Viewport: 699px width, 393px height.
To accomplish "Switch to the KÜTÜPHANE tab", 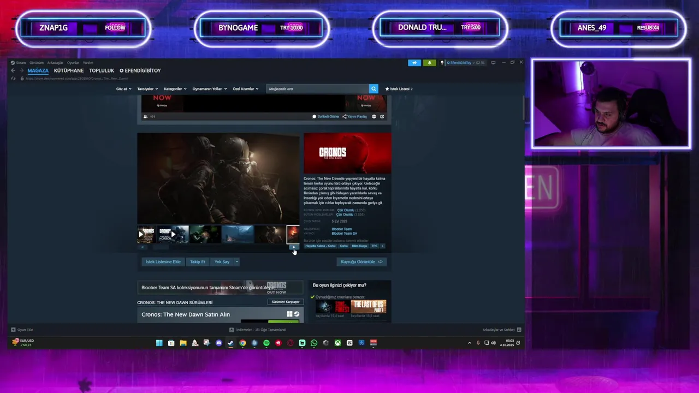I will click(x=69, y=70).
